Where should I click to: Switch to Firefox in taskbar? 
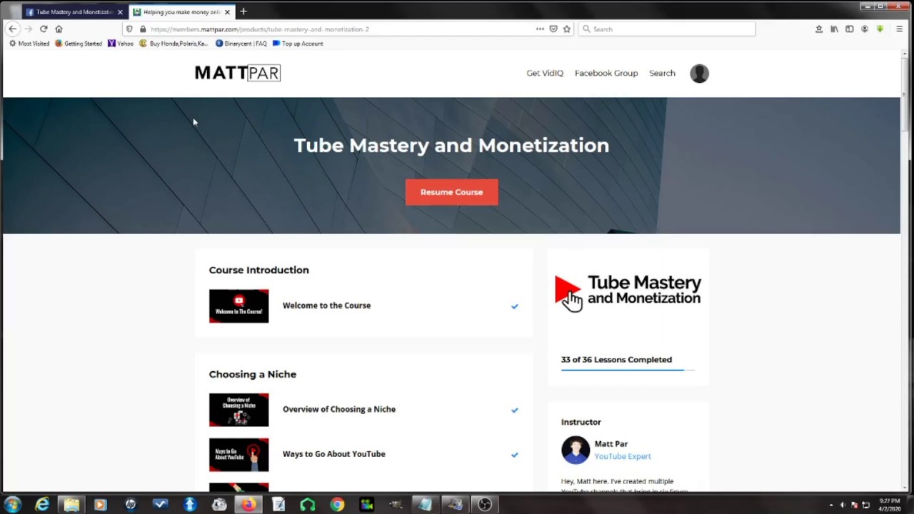[248, 505]
